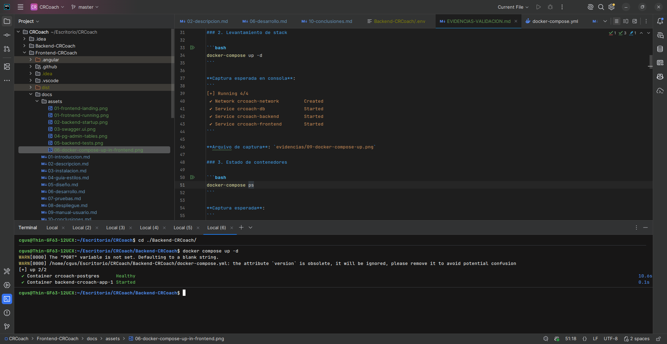Add a new terminal tab
667x344 pixels.
(241, 227)
